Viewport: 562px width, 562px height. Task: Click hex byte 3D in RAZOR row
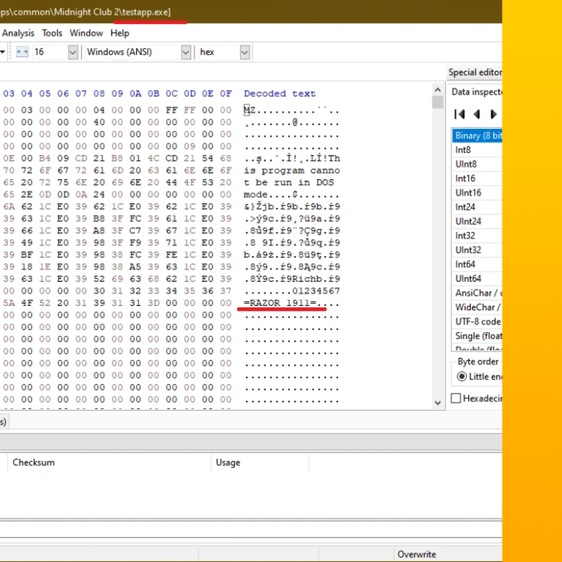[x=153, y=303]
